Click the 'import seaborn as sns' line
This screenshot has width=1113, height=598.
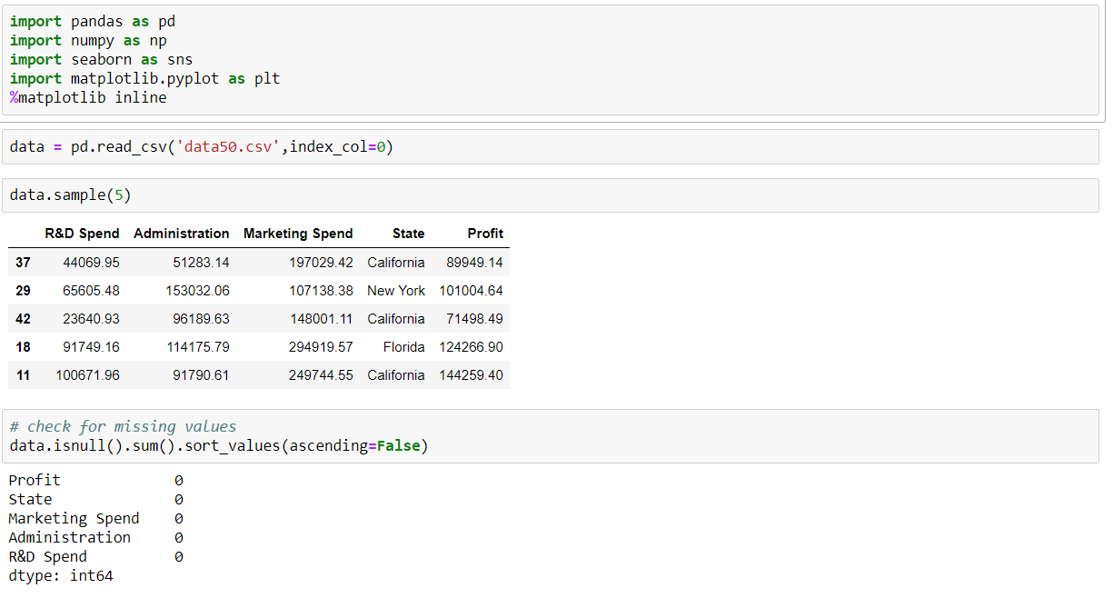(101, 59)
